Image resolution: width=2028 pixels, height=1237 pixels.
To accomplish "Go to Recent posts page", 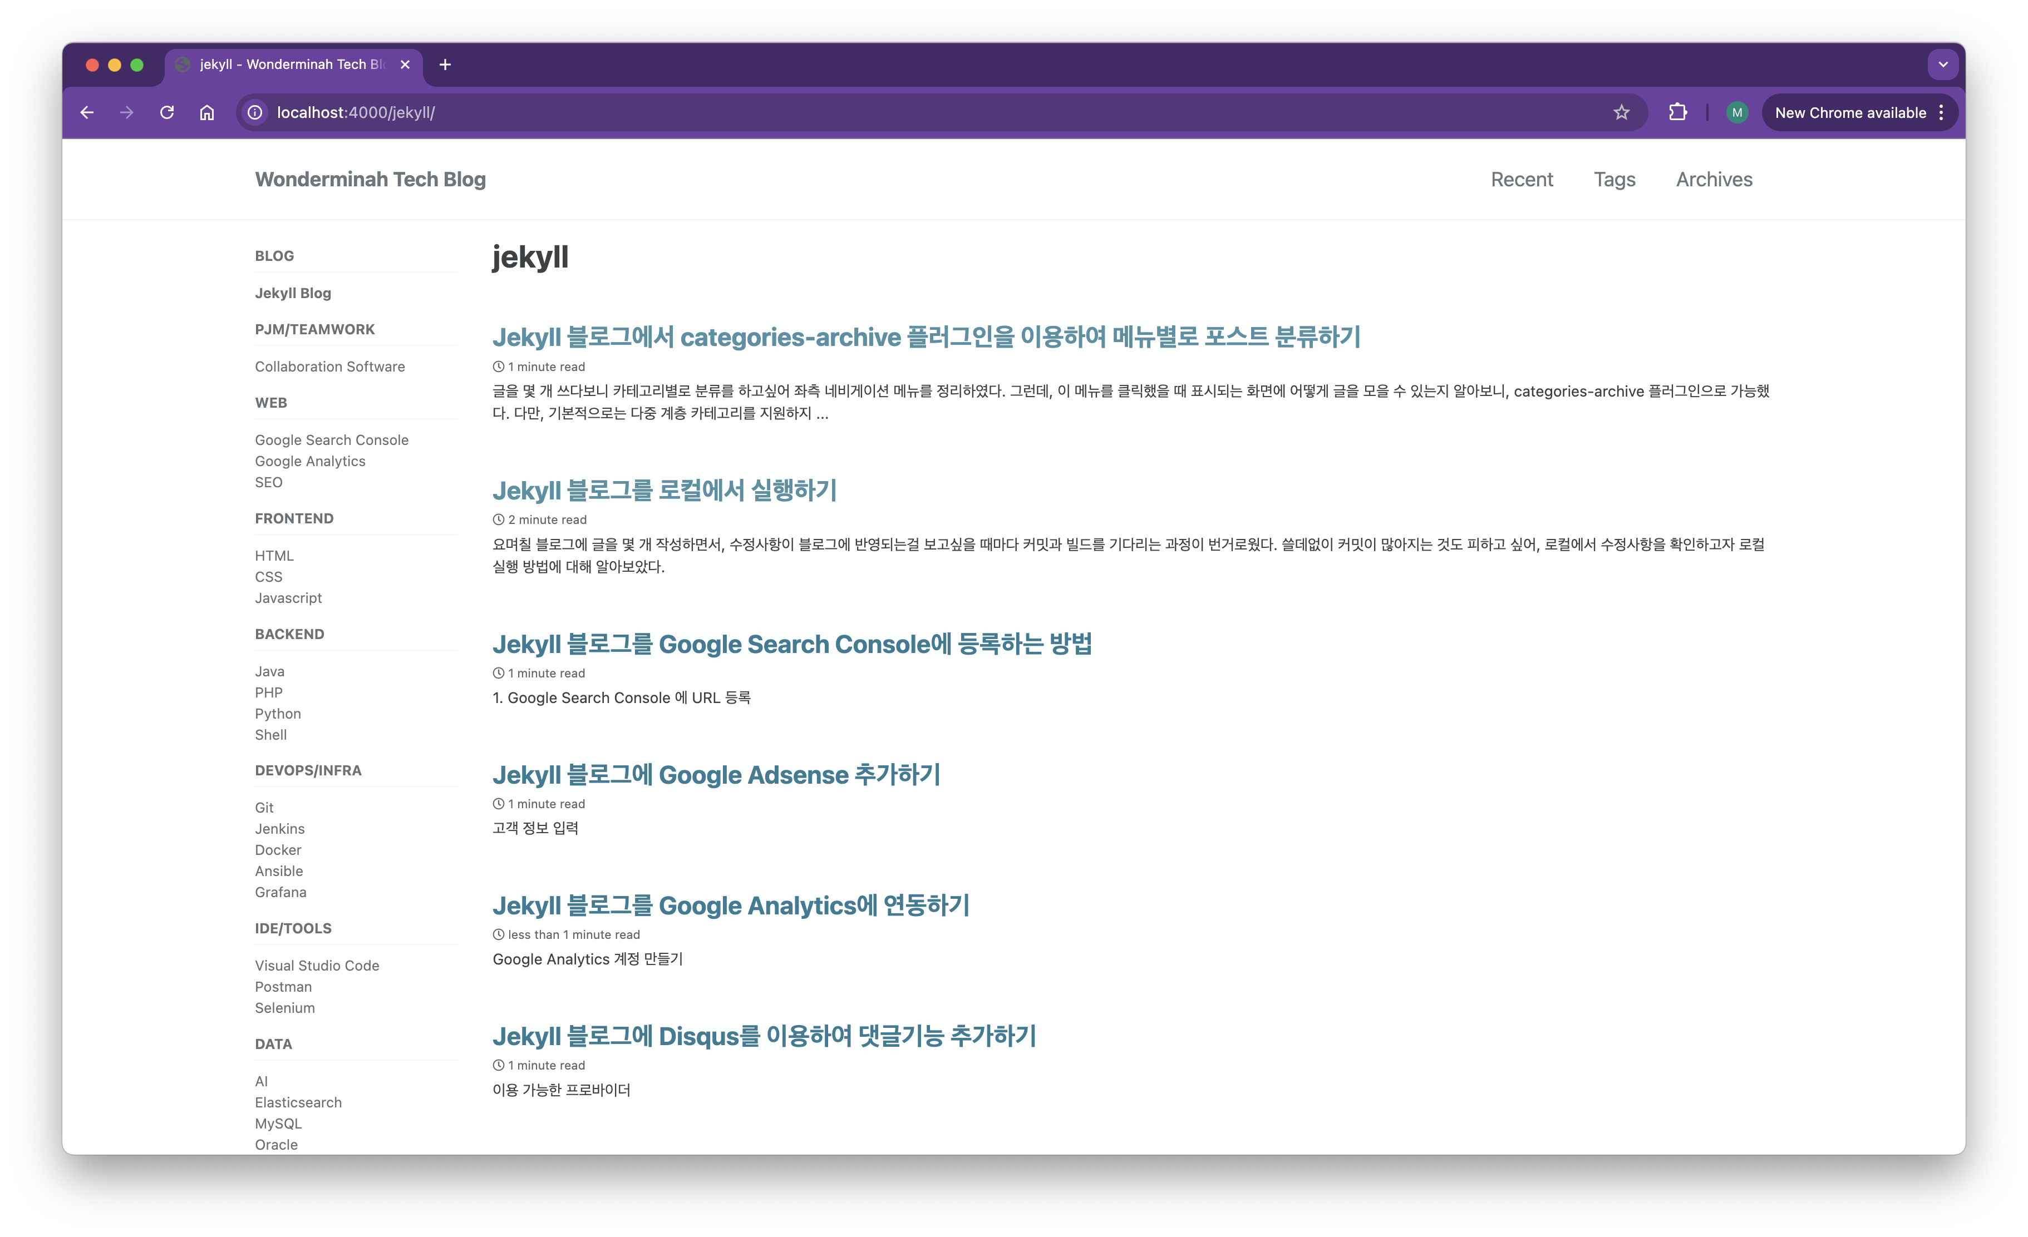I will click(1521, 179).
